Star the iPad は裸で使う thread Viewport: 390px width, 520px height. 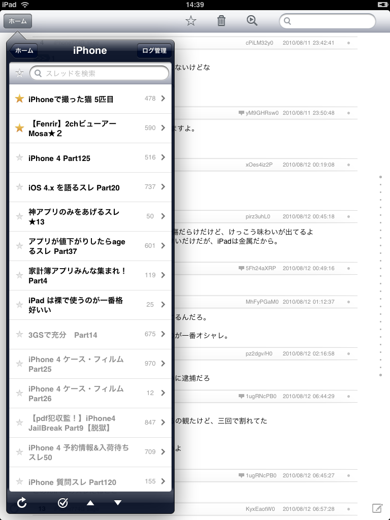[20, 305]
